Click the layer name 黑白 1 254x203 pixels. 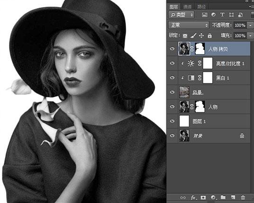tap(222, 78)
